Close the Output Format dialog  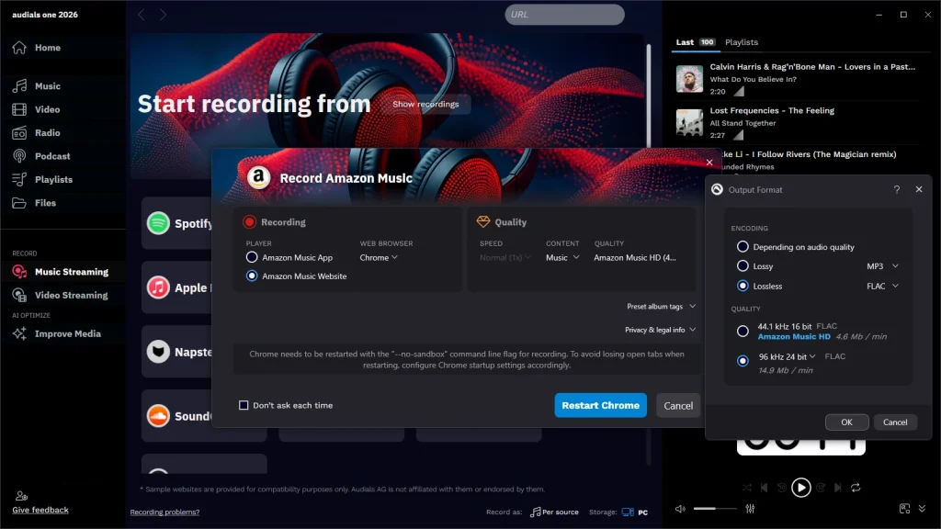[919, 189]
